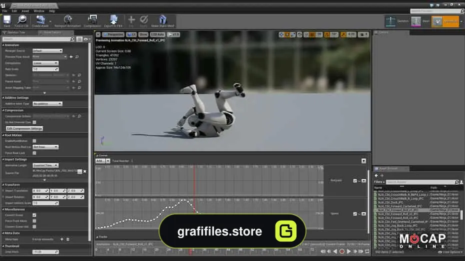465x261 pixels.
Task: Open the Asset Browser Filters dropdown
Action: 379,182
